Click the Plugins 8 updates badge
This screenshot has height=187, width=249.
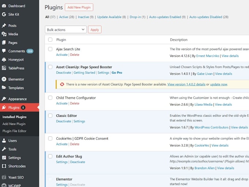click(23, 108)
